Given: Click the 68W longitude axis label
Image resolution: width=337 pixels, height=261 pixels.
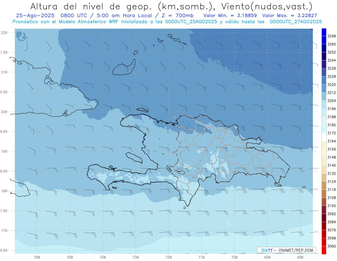Looking at the screenshot, I should click(300, 257).
